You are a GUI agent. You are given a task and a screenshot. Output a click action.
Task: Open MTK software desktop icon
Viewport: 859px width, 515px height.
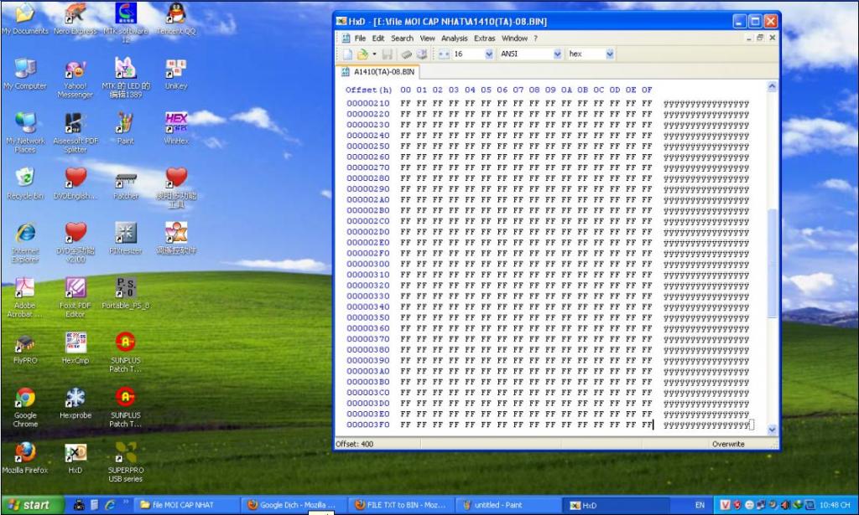[x=126, y=22]
